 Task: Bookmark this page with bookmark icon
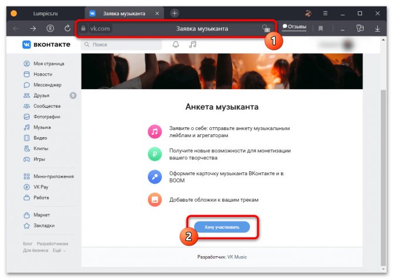coord(320,29)
